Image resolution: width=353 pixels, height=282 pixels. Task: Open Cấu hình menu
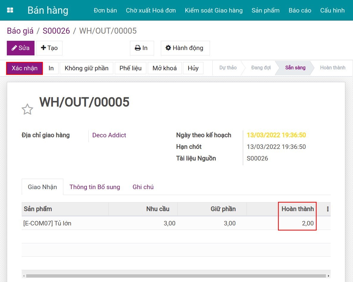pos(332,10)
